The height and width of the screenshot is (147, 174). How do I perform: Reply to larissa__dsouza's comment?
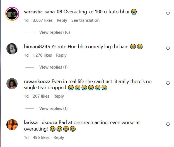click(x=59, y=138)
